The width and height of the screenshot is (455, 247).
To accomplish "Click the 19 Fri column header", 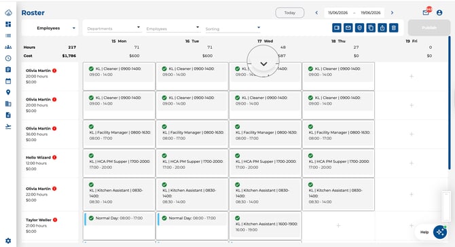I will coord(412,41).
